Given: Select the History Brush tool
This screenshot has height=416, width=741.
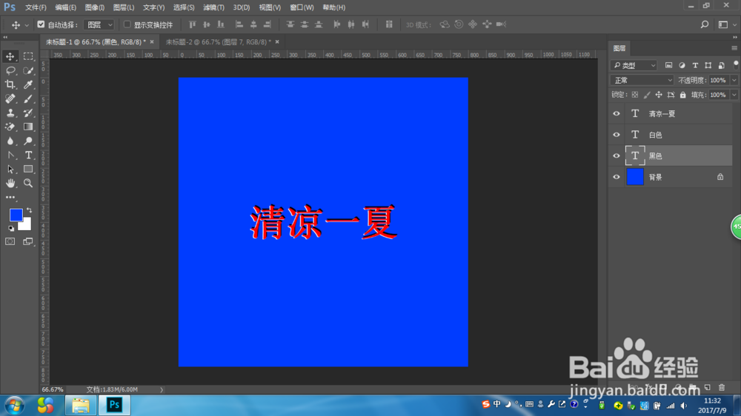Looking at the screenshot, I should point(28,113).
